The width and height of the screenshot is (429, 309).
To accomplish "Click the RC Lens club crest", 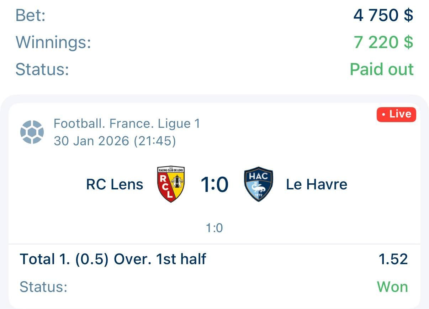I will [x=171, y=184].
